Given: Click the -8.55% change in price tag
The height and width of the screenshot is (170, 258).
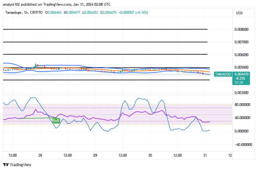Looking at the screenshot, I should [x=240, y=78].
